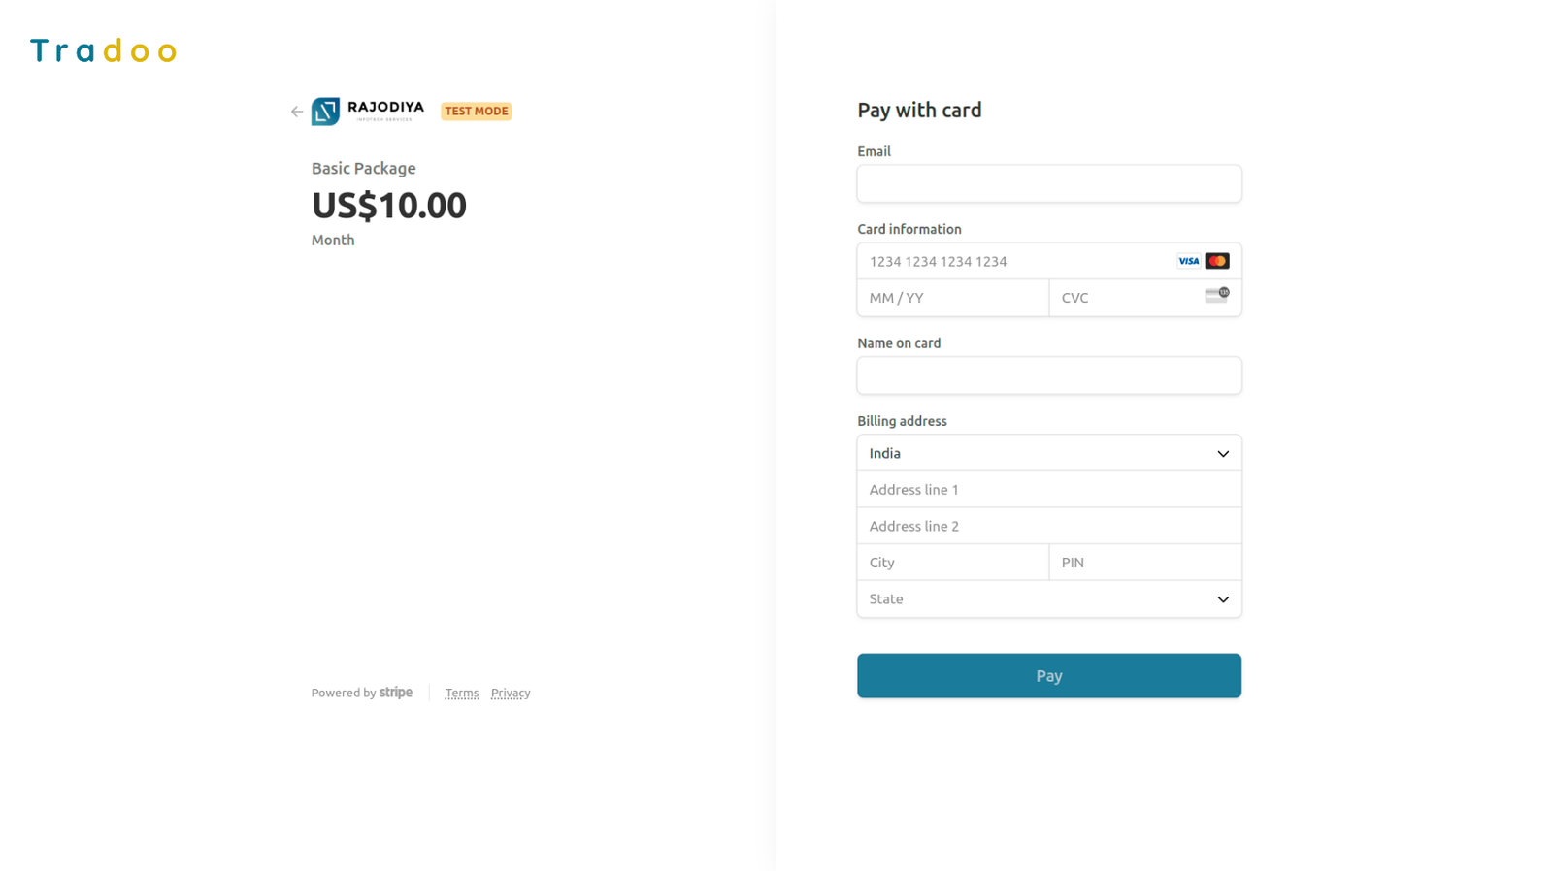Focus the Name on card field
This screenshot has height=871, width=1553.
point(1048,375)
